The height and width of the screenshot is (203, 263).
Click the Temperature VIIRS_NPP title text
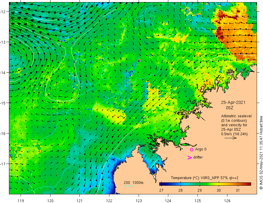click(x=204, y=178)
